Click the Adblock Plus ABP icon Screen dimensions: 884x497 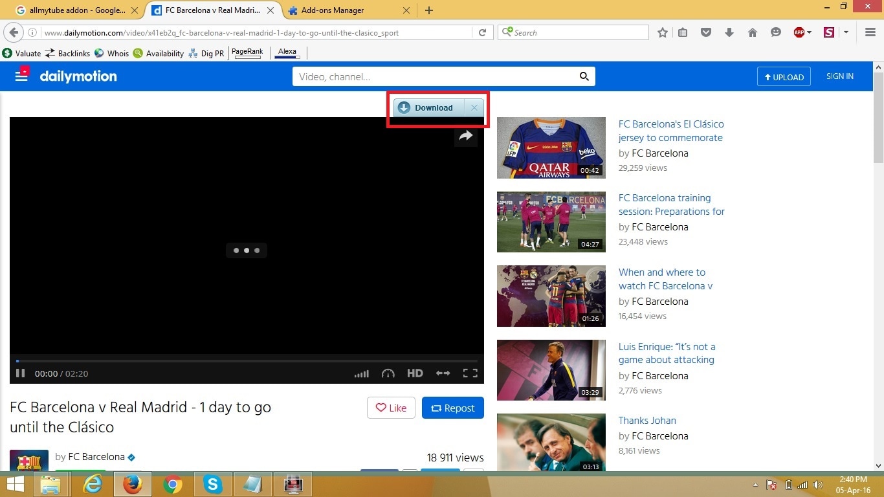click(x=799, y=32)
